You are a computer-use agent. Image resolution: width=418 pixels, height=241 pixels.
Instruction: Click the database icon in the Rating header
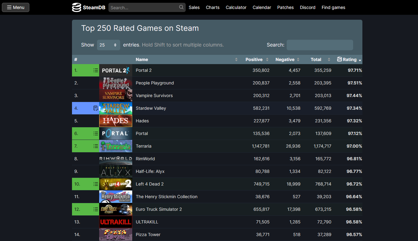[339, 59]
